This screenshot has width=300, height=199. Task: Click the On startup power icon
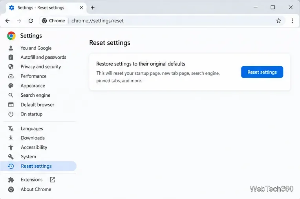(11, 114)
